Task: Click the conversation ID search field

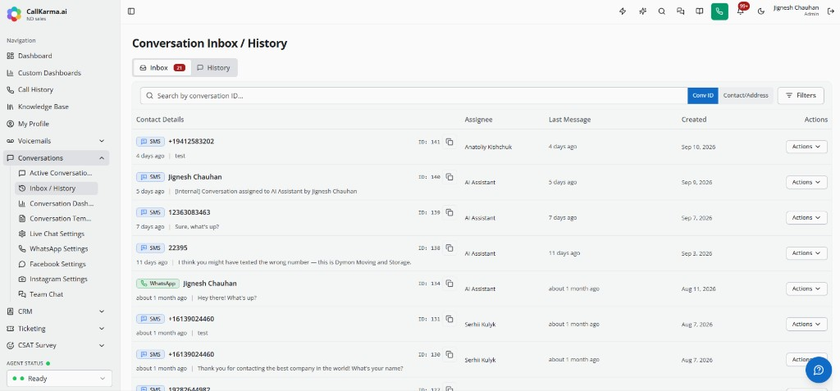Action: [x=413, y=95]
